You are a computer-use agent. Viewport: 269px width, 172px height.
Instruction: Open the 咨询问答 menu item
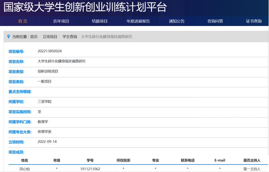pyautogui.click(x=215, y=21)
